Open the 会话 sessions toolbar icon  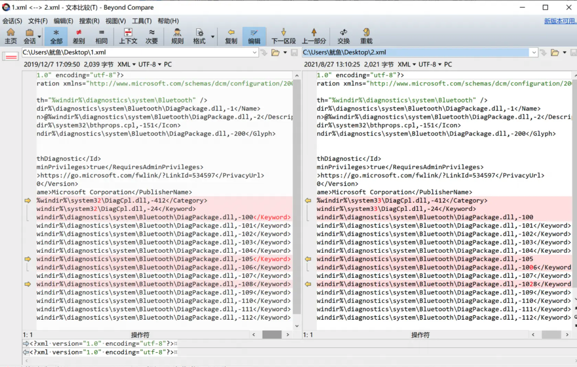tap(29, 36)
